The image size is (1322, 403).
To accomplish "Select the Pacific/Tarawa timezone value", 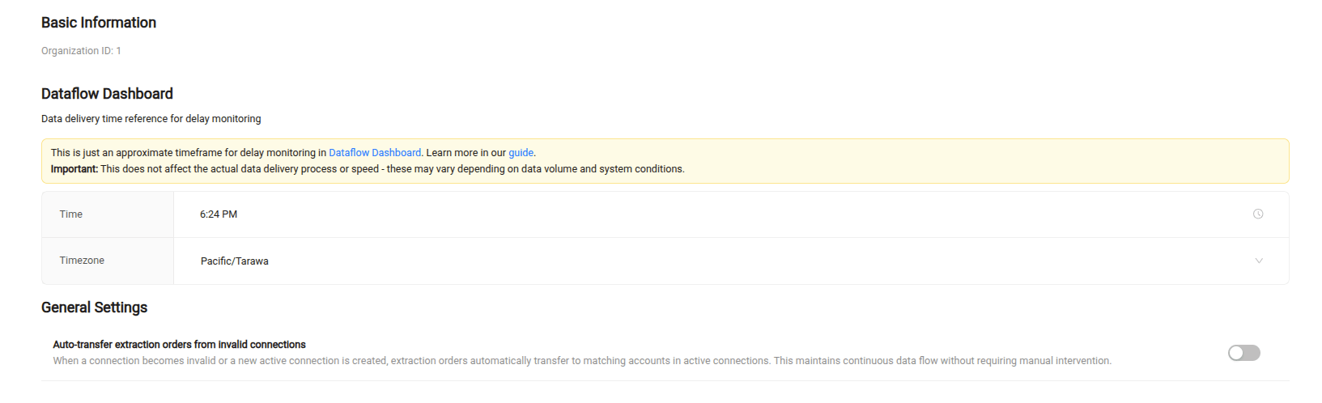I will click(235, 261).
